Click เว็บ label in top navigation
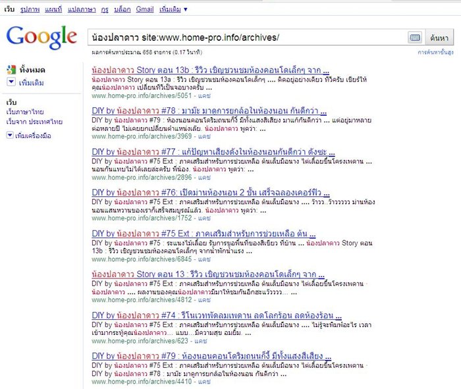The height and width of the screenshot is (389, 461). point(9,9)
